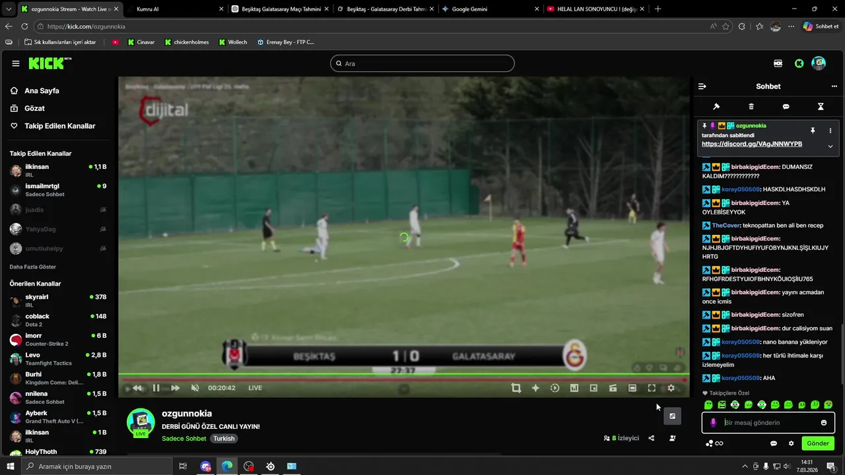
Task: Click the circular replay clip icon
Action: [555, 388]
